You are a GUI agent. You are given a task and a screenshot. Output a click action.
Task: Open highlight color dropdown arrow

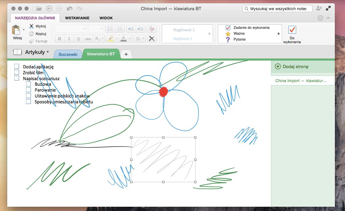point(117,39)
